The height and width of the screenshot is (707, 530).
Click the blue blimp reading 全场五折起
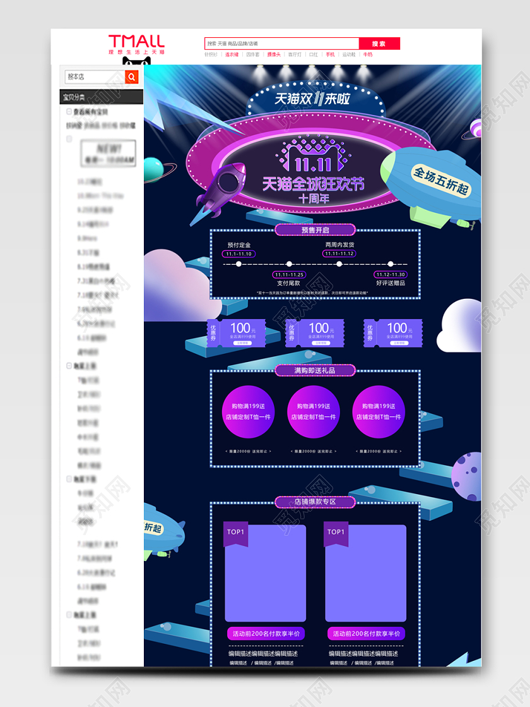431,182
